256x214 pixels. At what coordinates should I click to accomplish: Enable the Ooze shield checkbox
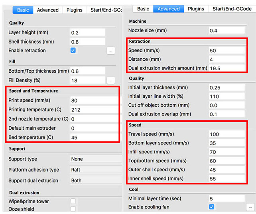[73, 209]
